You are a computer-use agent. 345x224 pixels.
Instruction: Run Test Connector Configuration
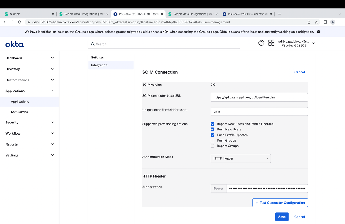pyautogui.click(x=280, y=202)
